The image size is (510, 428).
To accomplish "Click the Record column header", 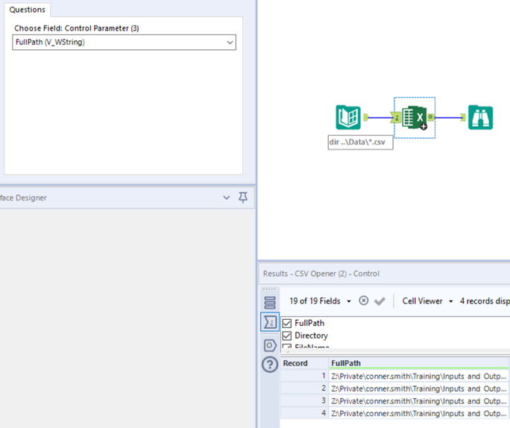I will click(305, 363).
